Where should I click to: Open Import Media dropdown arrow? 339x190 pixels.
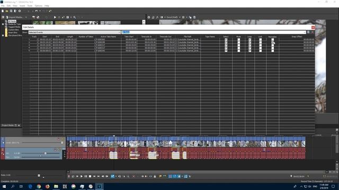pos(26,17)
